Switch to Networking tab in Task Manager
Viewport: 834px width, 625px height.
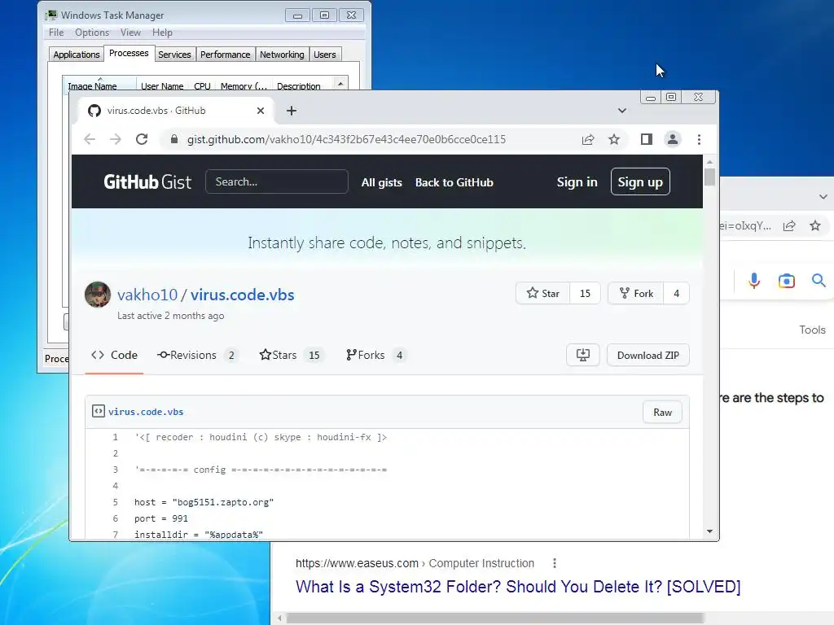tap(282, 55)
